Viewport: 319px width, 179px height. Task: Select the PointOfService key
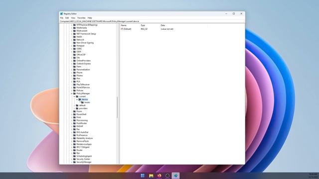click(x=83, y=88)
